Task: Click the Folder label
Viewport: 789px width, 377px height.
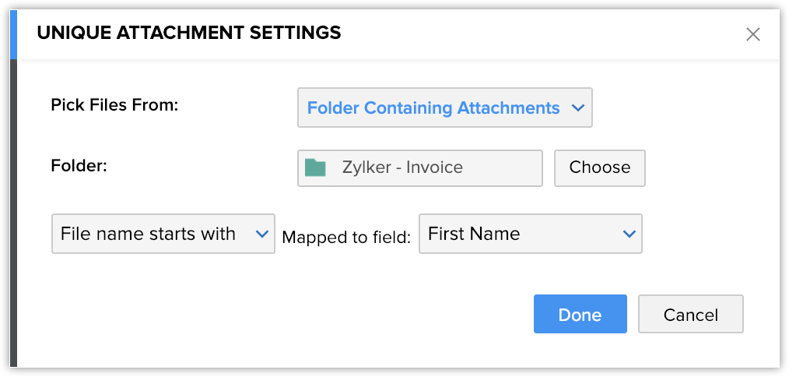Action: [x=78, y=165]
